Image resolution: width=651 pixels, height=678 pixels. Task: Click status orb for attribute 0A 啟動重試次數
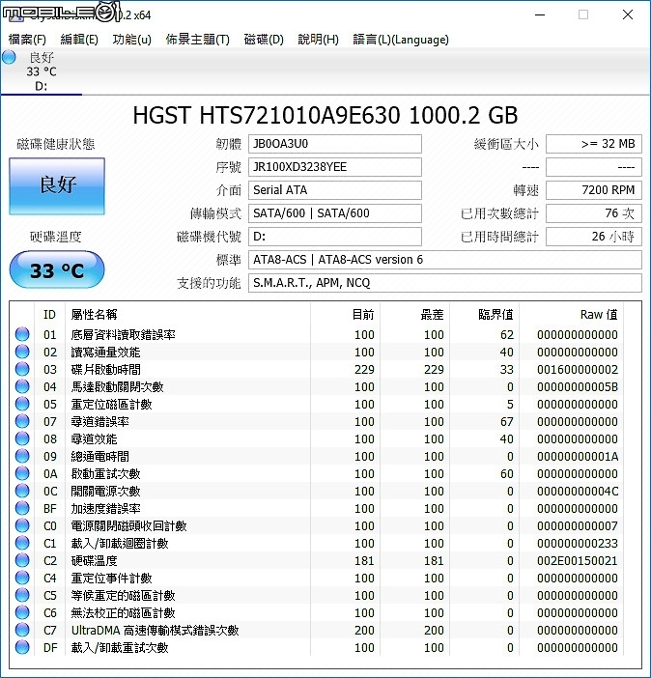click(x=22, y=473)
